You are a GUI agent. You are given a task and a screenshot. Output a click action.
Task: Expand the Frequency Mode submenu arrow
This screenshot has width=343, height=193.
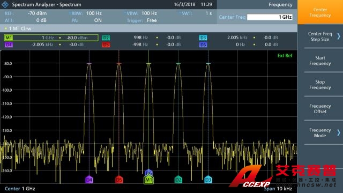point(339,132)
